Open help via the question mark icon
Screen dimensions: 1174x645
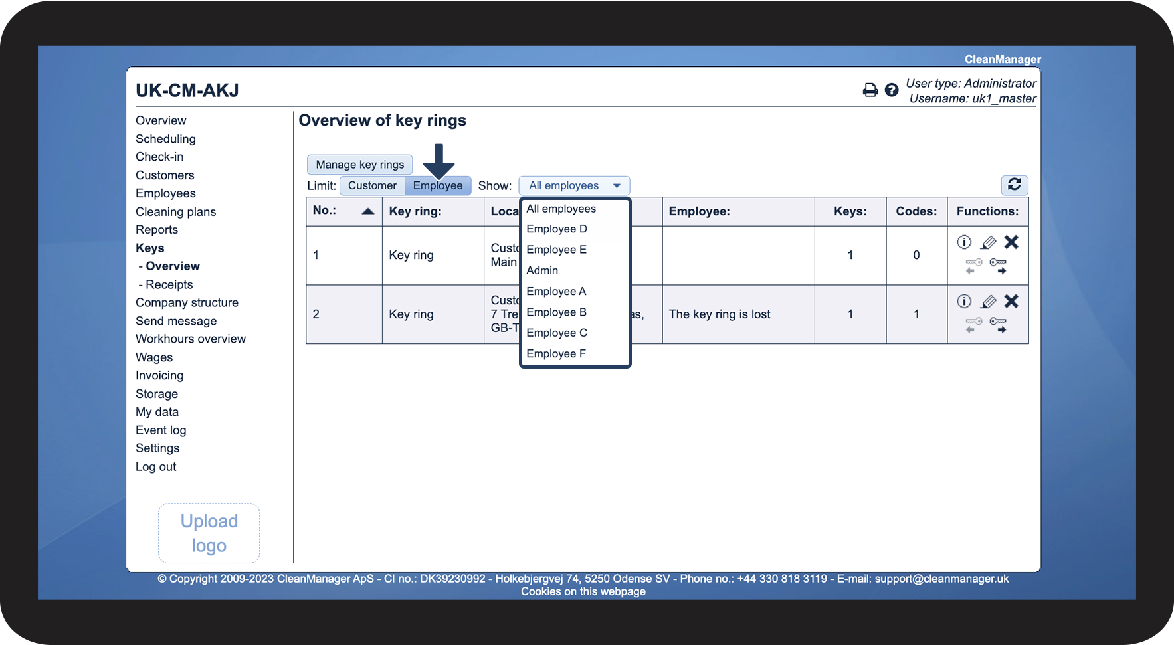click(892, 90)
